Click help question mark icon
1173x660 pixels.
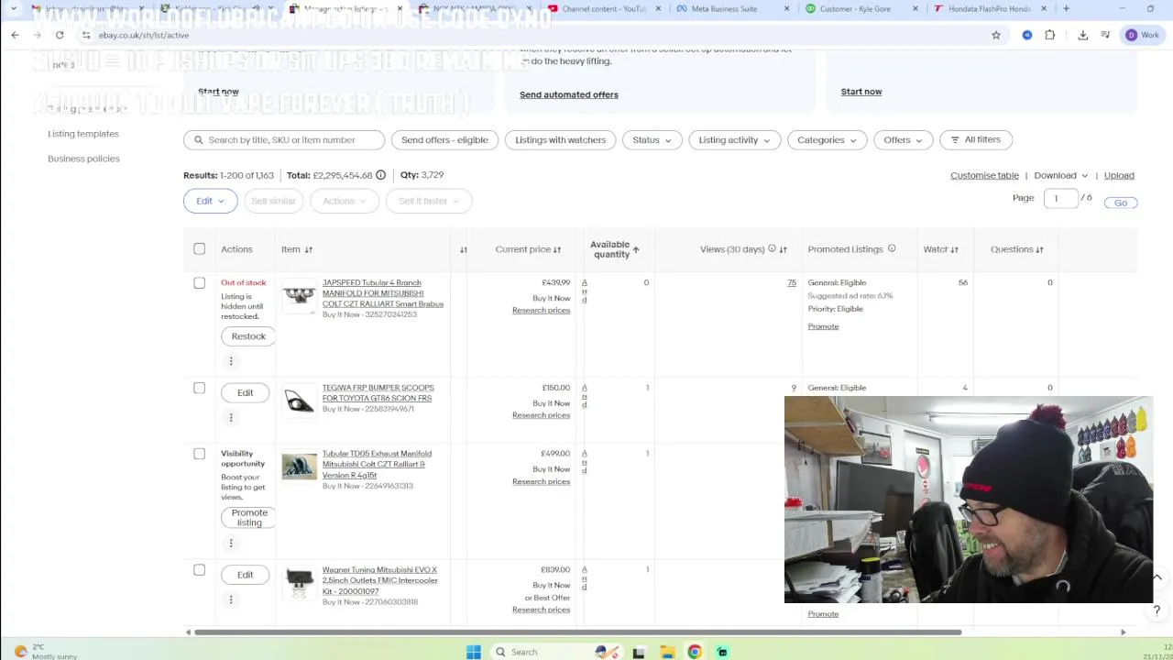(x=1157, y=610)
